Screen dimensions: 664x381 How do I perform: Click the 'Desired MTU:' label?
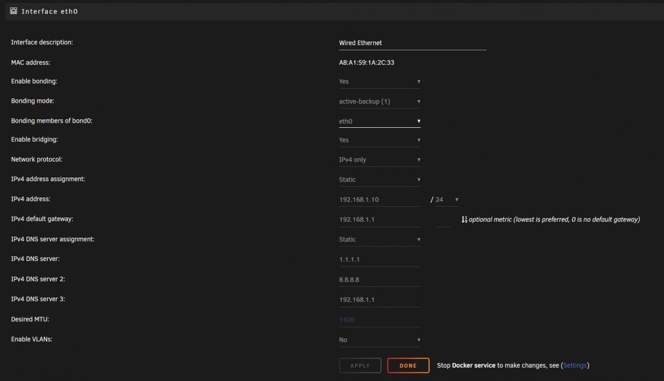tap(30, 319)
